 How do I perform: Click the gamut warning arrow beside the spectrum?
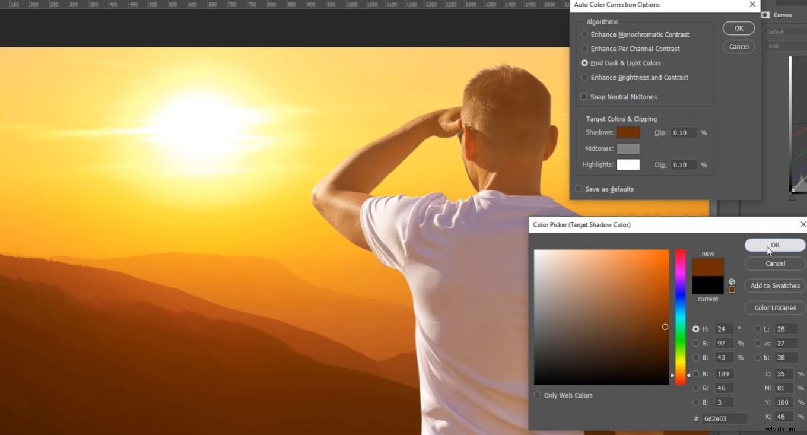coord(689,374)
